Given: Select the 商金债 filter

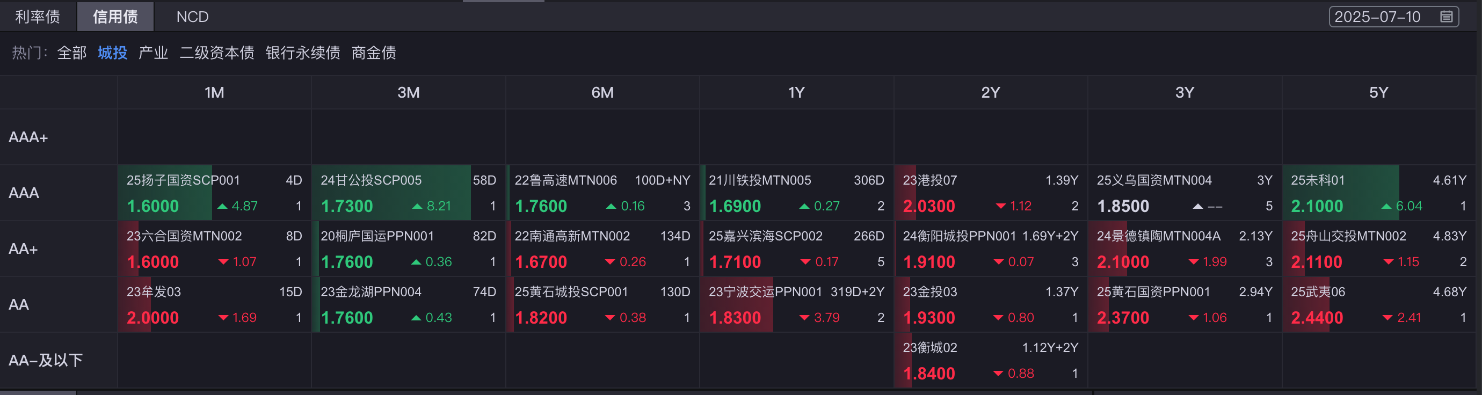Looking at the screenshot, I should click(x=374, y=53).
